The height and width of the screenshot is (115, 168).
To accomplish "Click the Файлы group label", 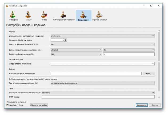I will (12, 69).
